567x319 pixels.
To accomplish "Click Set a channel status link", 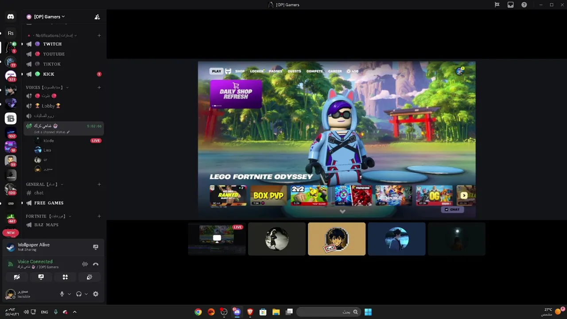I will click(50, 132).
